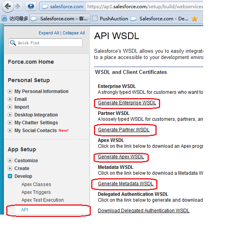Expand the Import section arrow
This screenshot has height=231, width=231.
pos(10,107)
